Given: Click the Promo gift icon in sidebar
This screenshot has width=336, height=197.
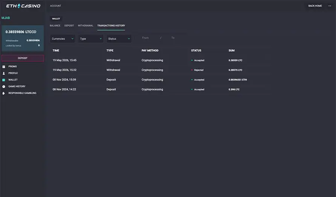Looking at the screenshot, I should [x=4, y=67].
